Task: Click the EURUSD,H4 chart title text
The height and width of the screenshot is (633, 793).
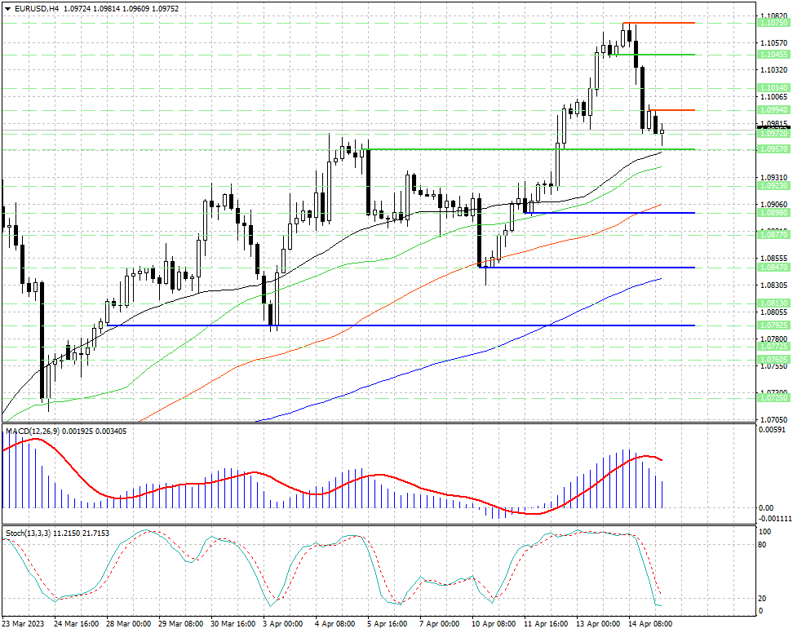Action: pyautogui.click(x=35, y=9)
